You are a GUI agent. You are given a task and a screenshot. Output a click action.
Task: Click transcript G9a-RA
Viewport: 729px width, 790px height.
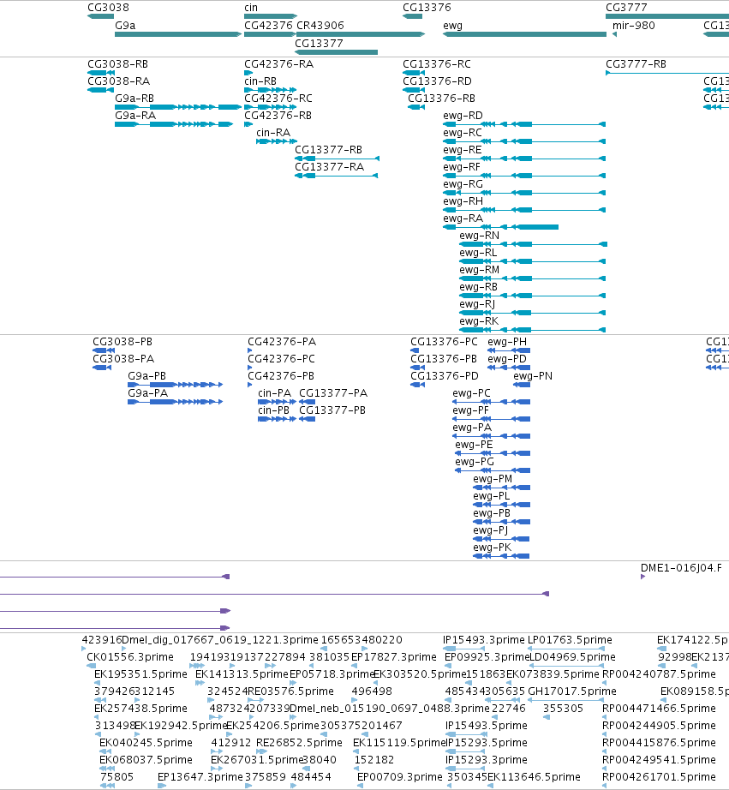tap(135, 116)
